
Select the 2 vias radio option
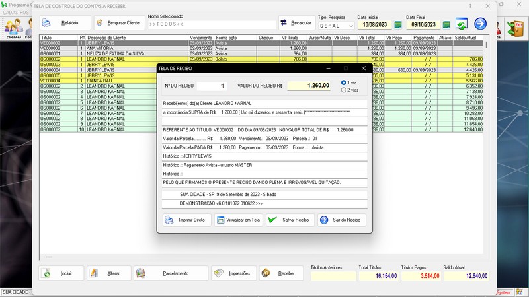344,90
